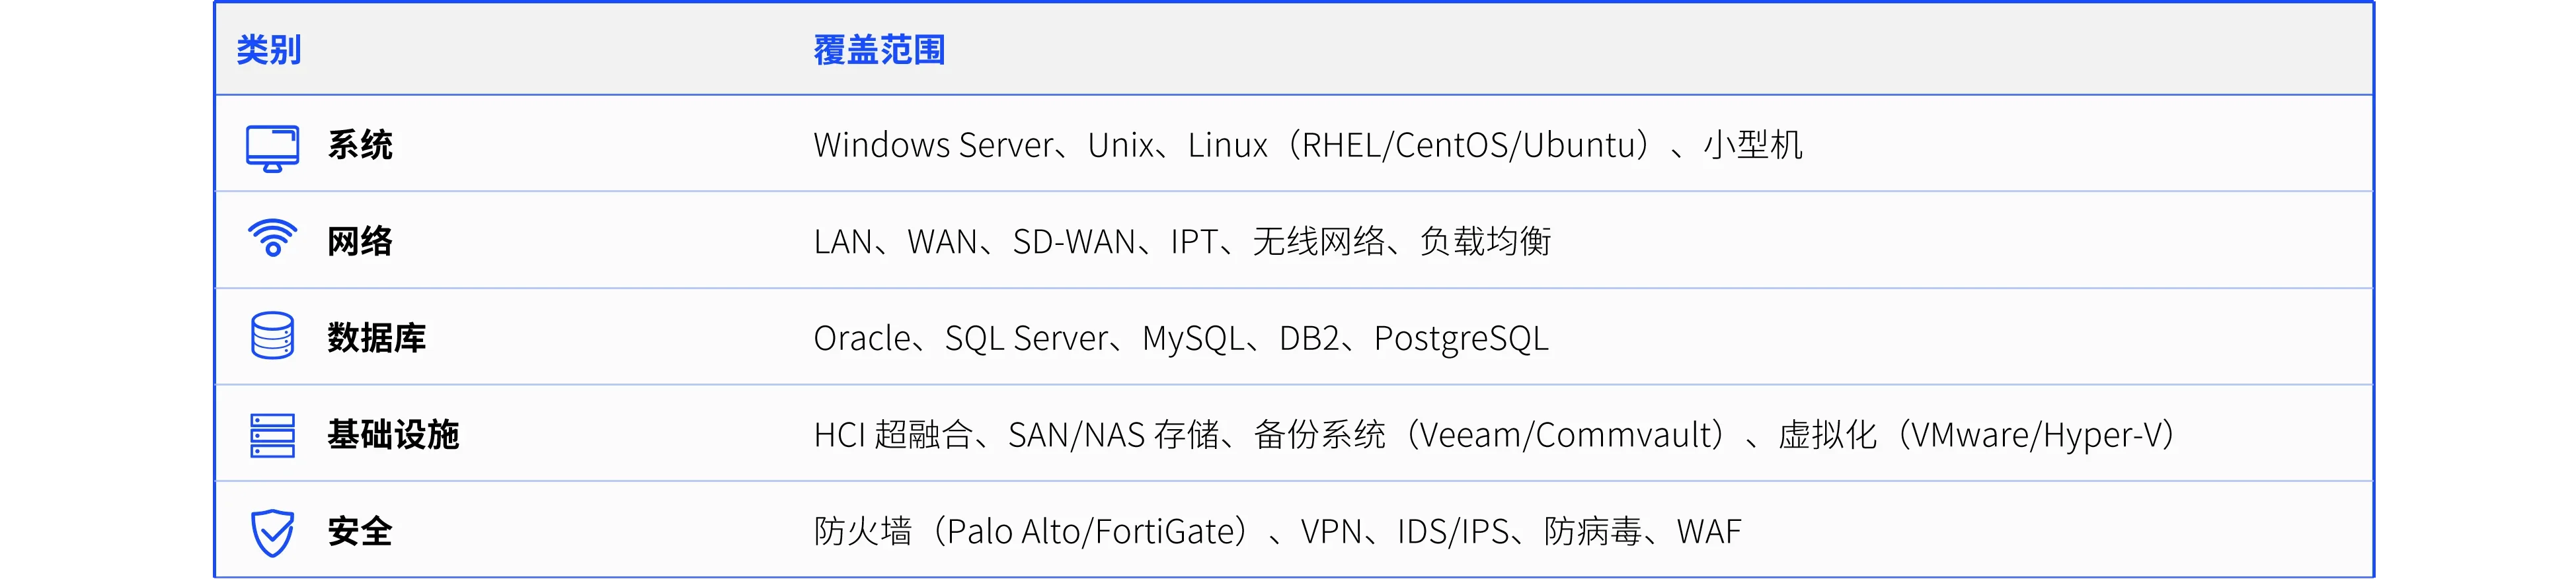Click the 安全 category label
This screenshot has height=579, width=2576.
point(360,532)
